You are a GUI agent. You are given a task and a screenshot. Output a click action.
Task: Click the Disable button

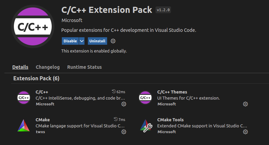[x=70, y=41]
